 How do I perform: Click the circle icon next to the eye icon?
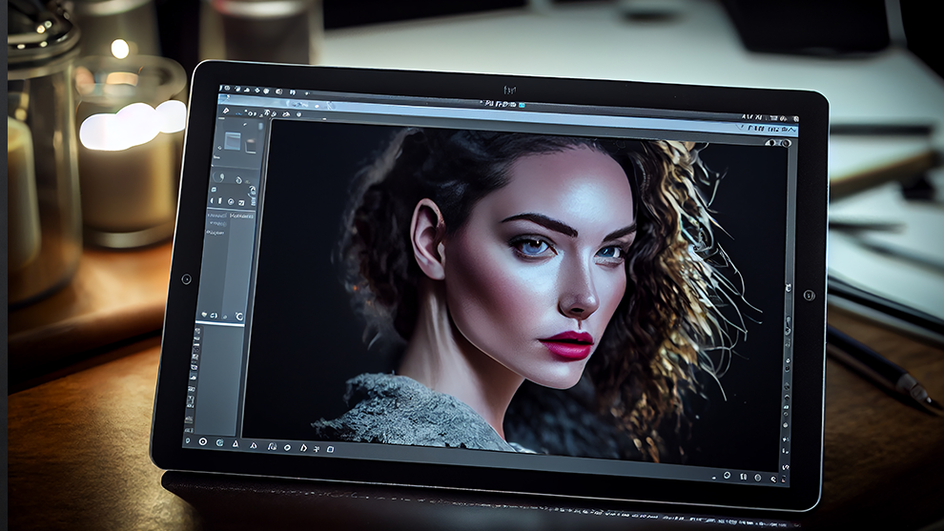[785, 143]
